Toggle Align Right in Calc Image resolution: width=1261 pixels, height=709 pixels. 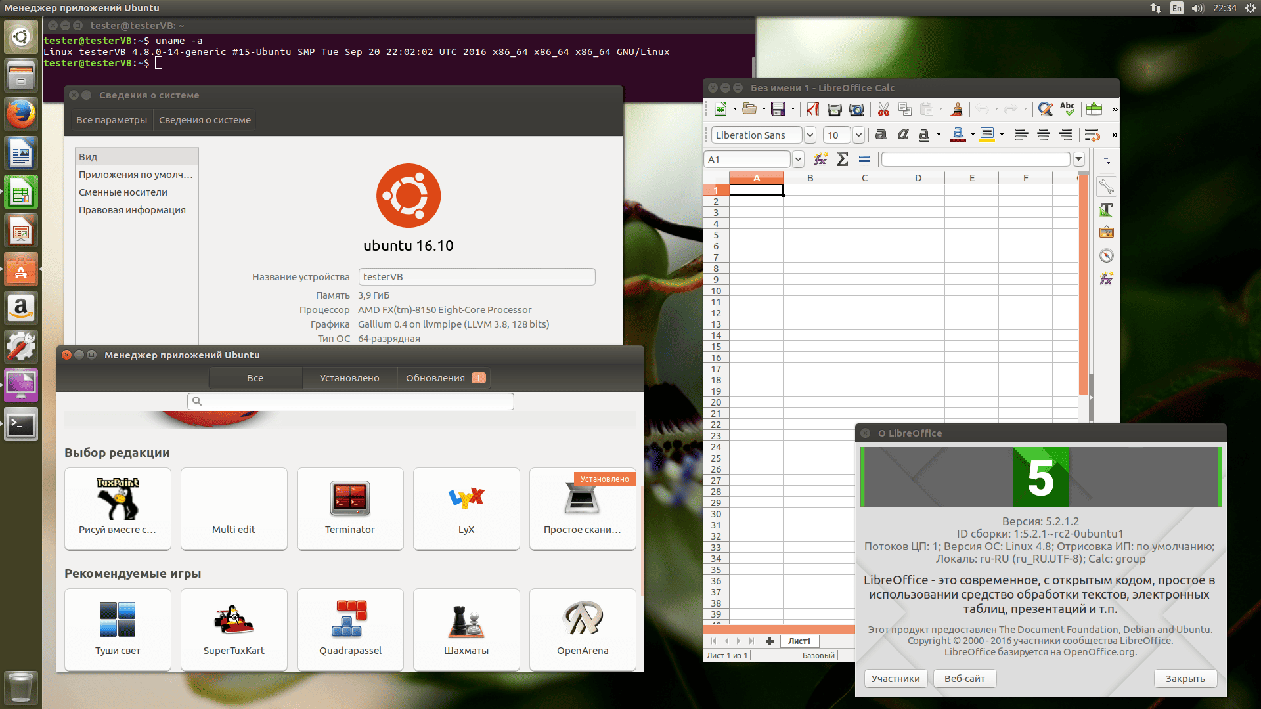pos(1065,135)
